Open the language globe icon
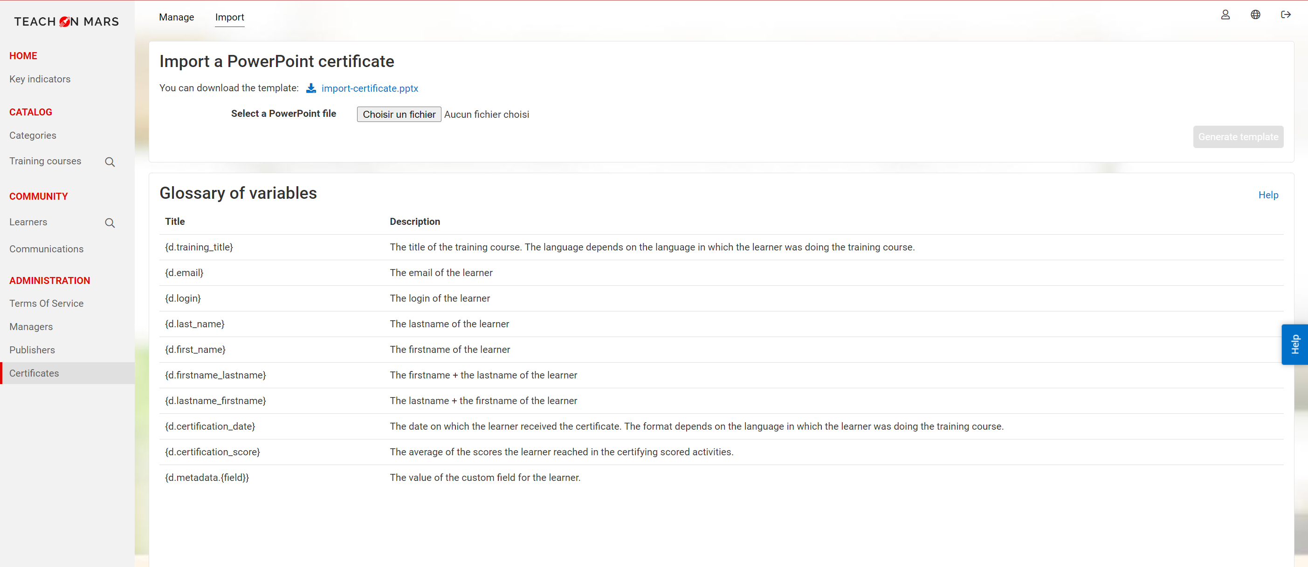 point(1255,15)
